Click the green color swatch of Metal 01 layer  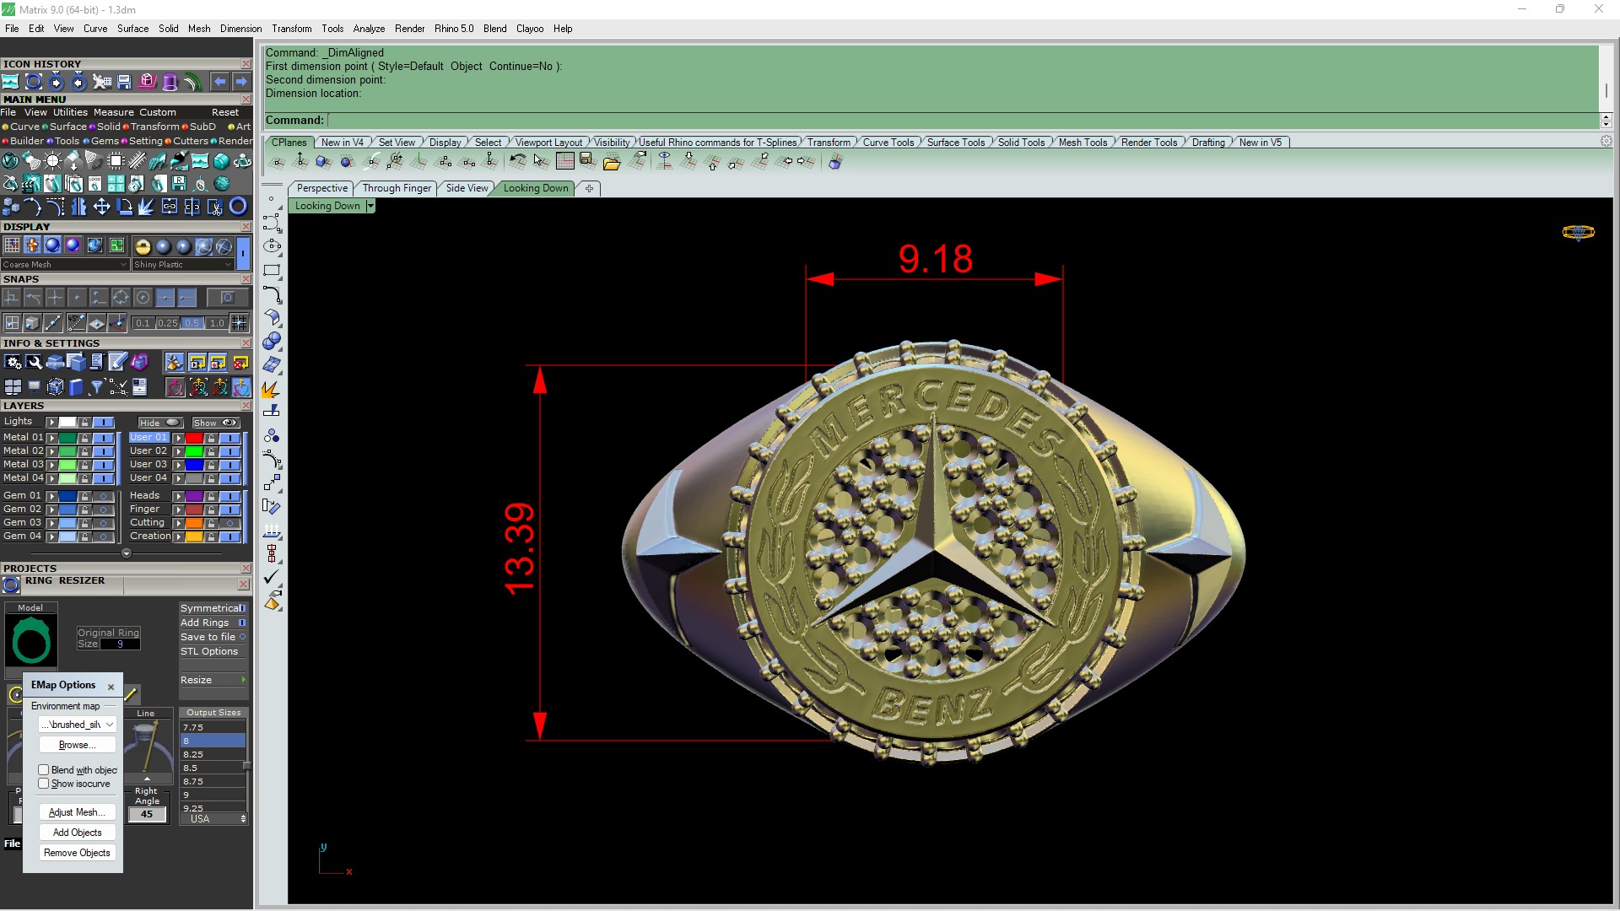tap(67, 438)
